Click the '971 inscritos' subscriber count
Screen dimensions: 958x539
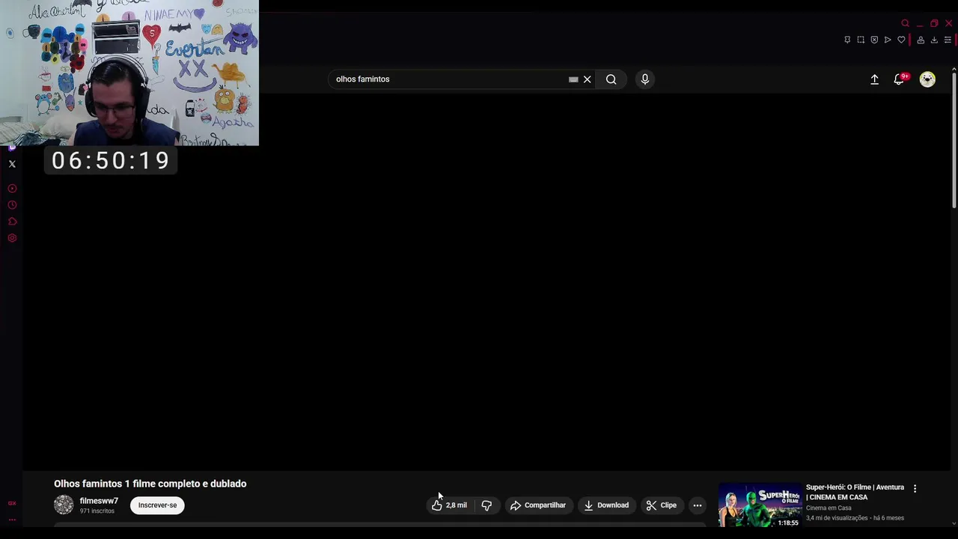[97, 511]
